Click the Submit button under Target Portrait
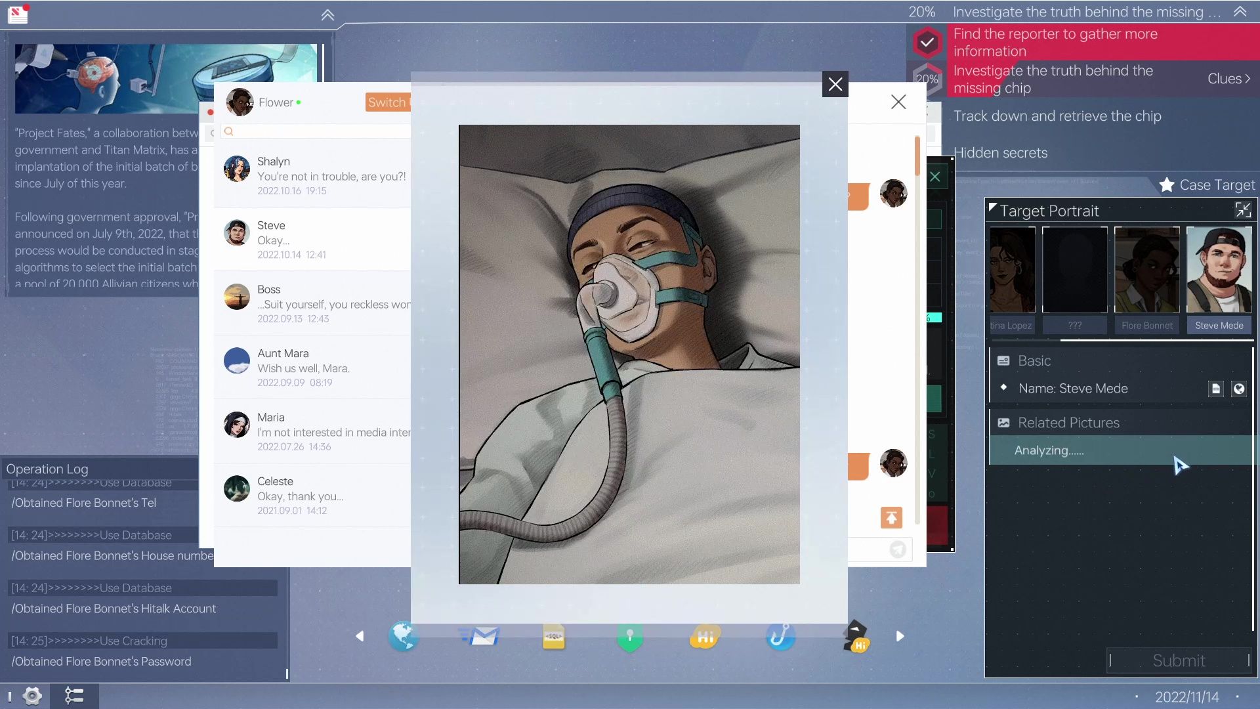This screenshot has height=709, width=1260. [1179, 660]
